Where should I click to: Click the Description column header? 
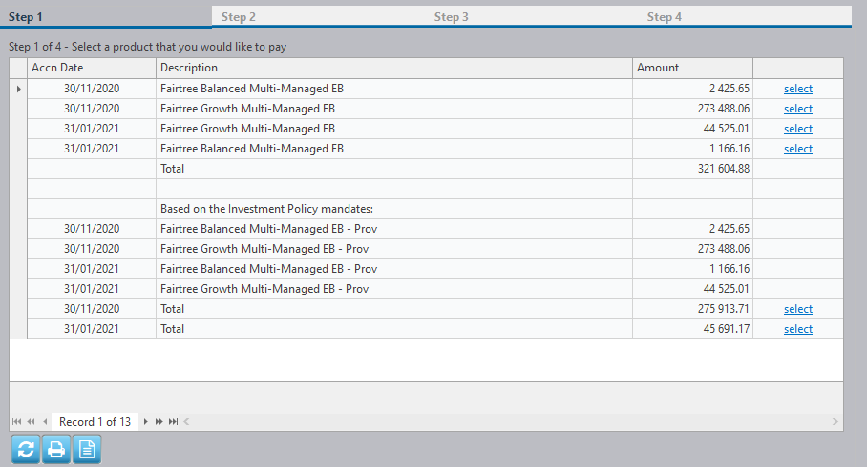pyautogui.click(x=394, y=68)
